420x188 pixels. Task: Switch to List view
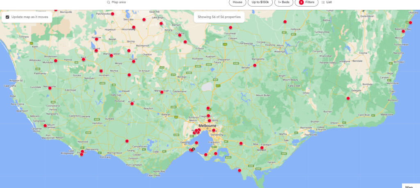(326, 2)
